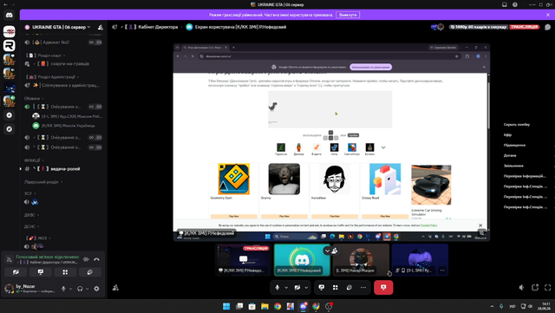Click voice connection signal icon in voice panel
This screenshot has width=555, height=313.
pos(10,259)
